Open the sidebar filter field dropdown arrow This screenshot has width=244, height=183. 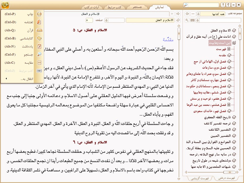point(198,20)
